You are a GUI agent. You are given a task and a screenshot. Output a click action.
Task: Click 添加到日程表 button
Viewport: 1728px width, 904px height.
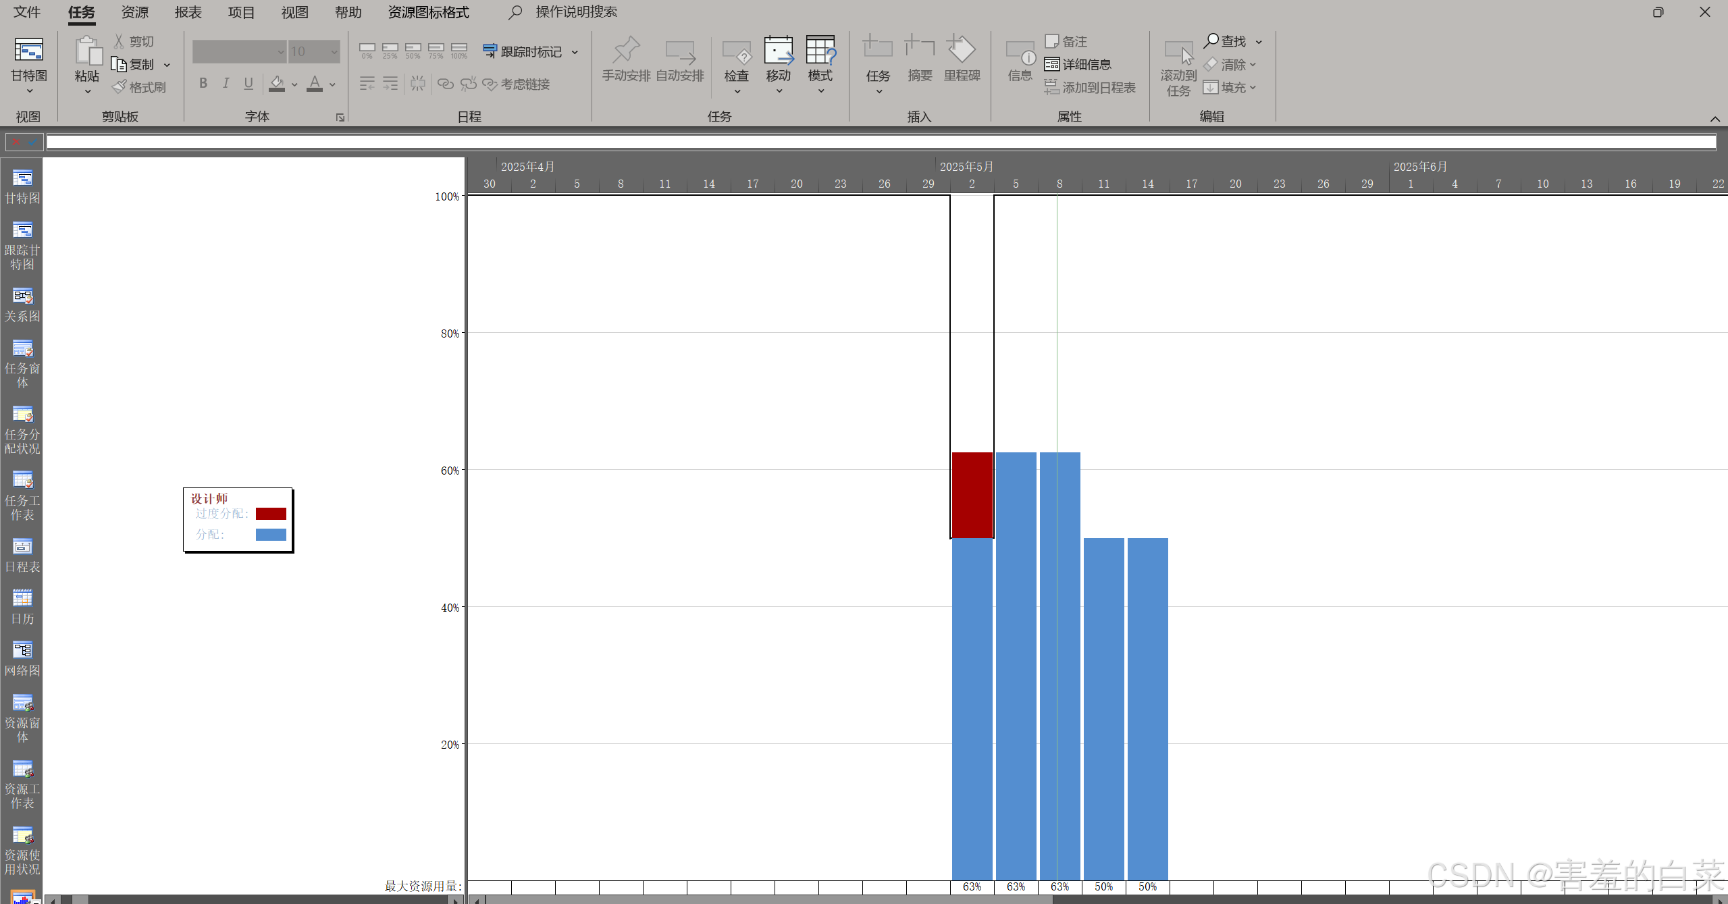tap(1090, 88)
